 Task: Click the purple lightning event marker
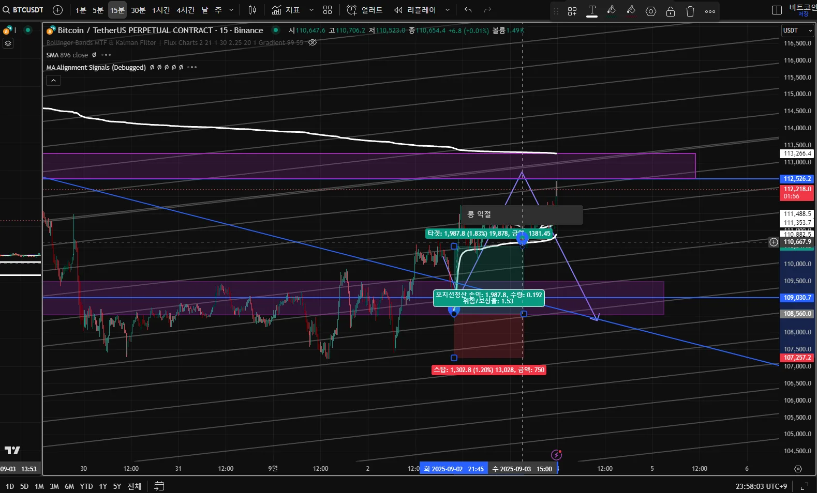[557, 455]
